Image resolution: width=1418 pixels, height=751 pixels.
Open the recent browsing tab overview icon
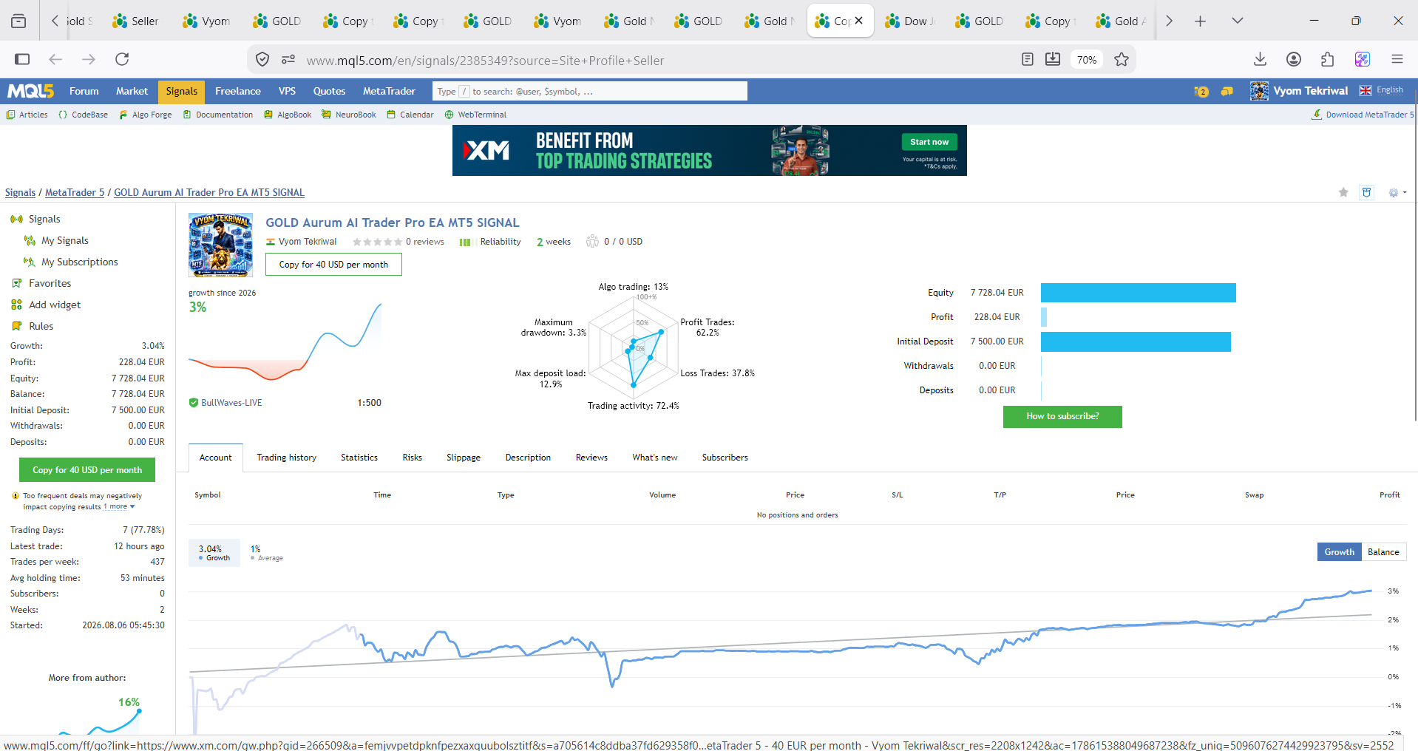[18, 21]
